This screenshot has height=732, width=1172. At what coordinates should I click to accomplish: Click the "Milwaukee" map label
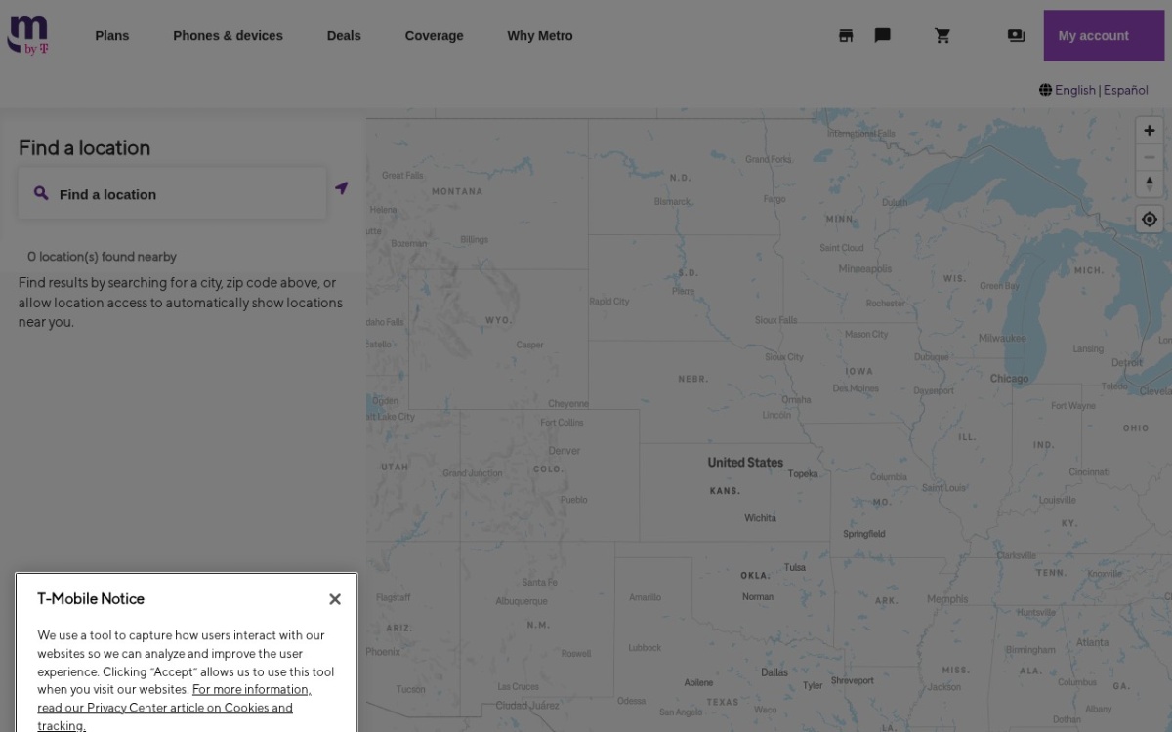1002,339
